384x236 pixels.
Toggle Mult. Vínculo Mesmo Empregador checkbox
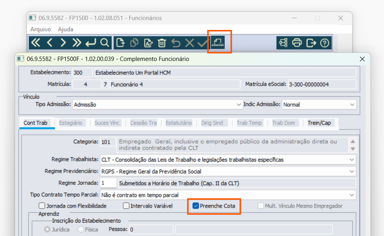[261, 206]
